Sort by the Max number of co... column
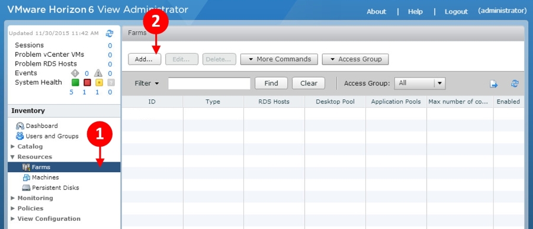The width and height of the screenshot is (533, 229). pos(460,102)
